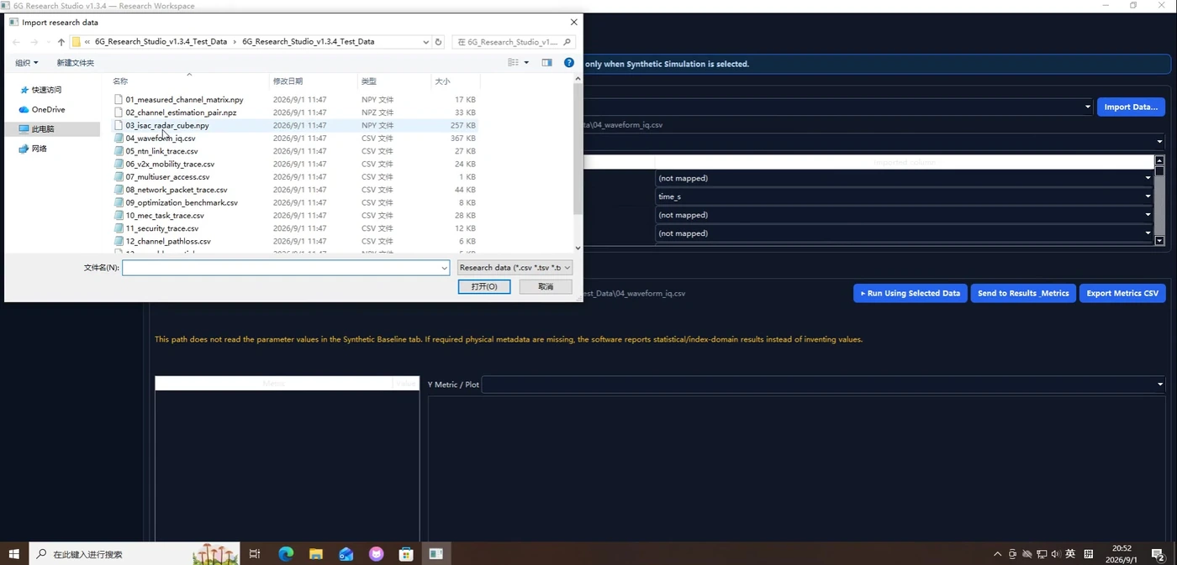Click the Back arrow in the import dialog
Screen dimensions: 1177x565
coord(16,42)
